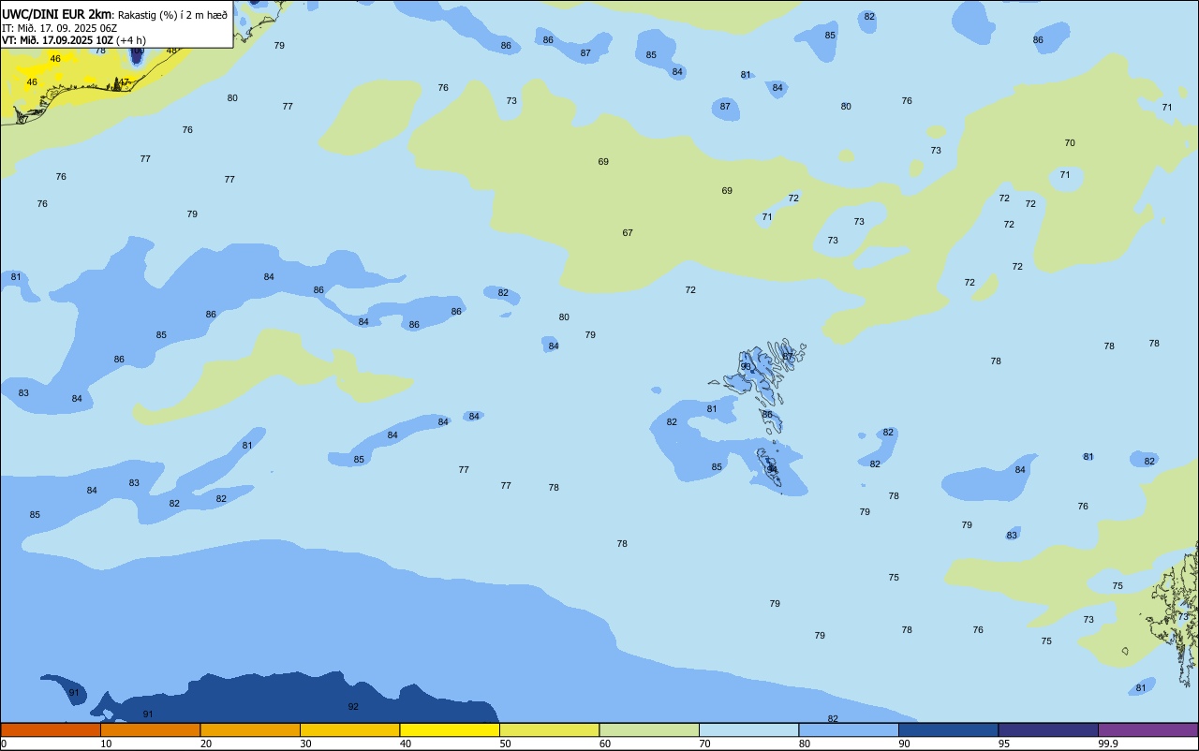Click the legend tick label 60
1199x751 pixels.
click(605, 744)
